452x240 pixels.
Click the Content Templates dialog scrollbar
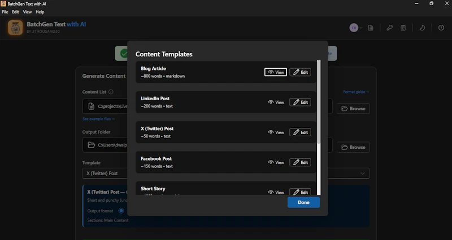point(319,102)
